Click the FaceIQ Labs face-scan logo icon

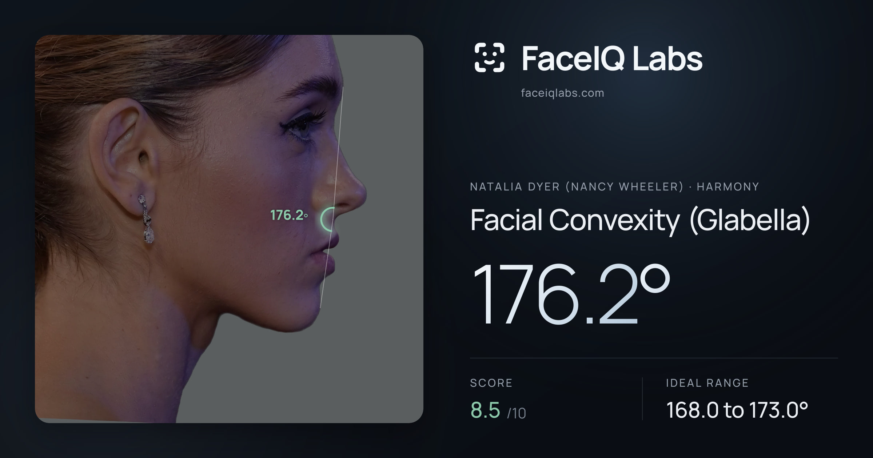click(x=489, y=57)
